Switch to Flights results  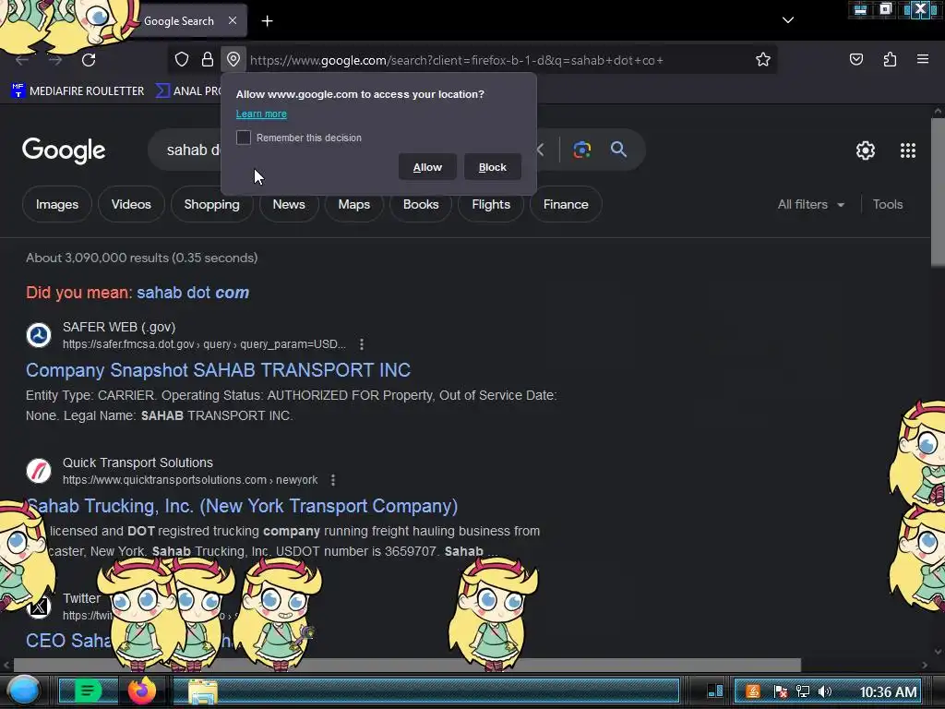[x=491, y=204]
